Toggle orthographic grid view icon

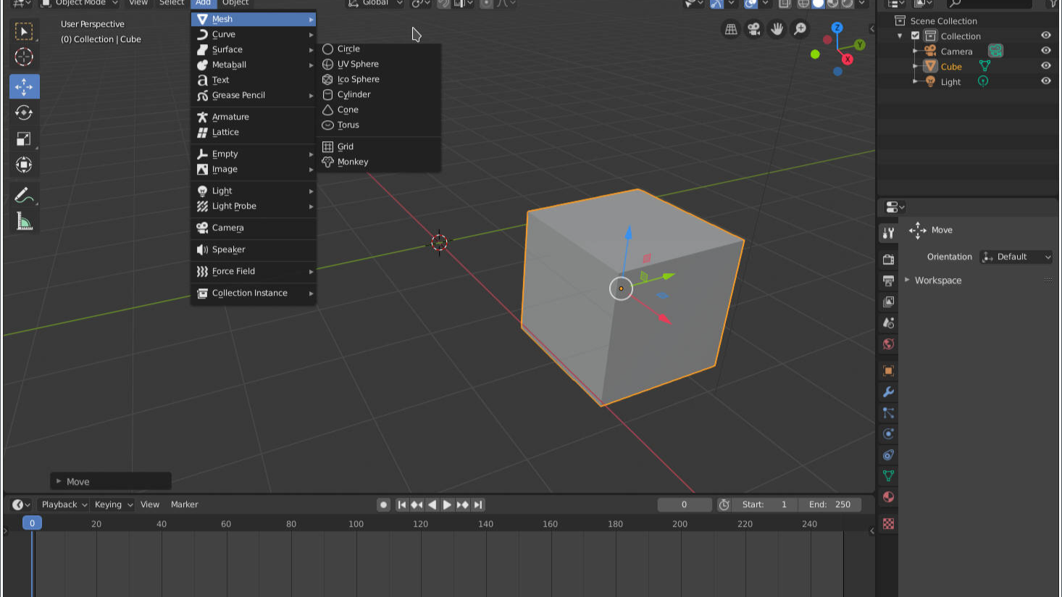(x=731, y=29)
